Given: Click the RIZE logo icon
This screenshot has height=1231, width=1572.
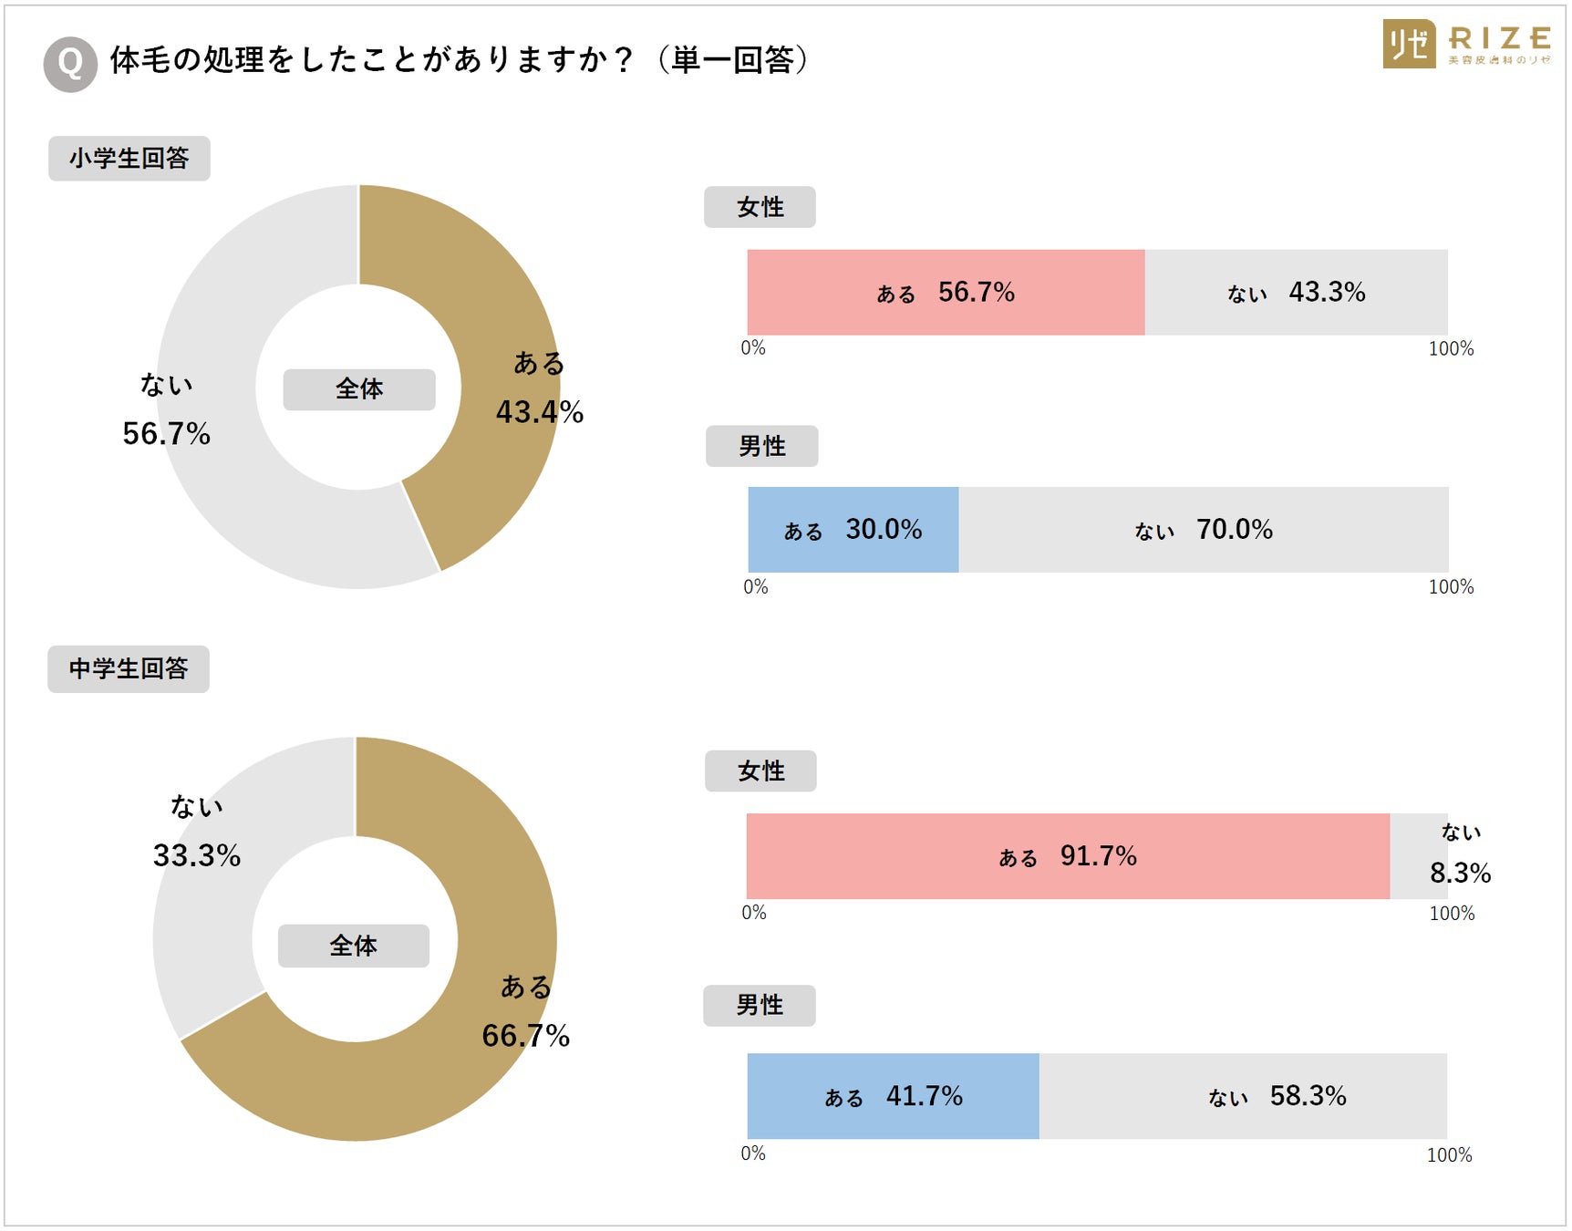Looking at the screenshot, I should point(1409,44).
